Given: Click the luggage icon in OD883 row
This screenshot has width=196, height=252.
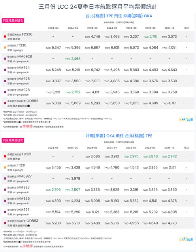Looking at the screenshot, I should 28,226.
